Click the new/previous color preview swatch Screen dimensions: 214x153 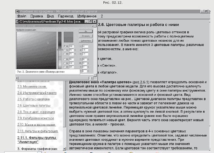pos(68,37)
